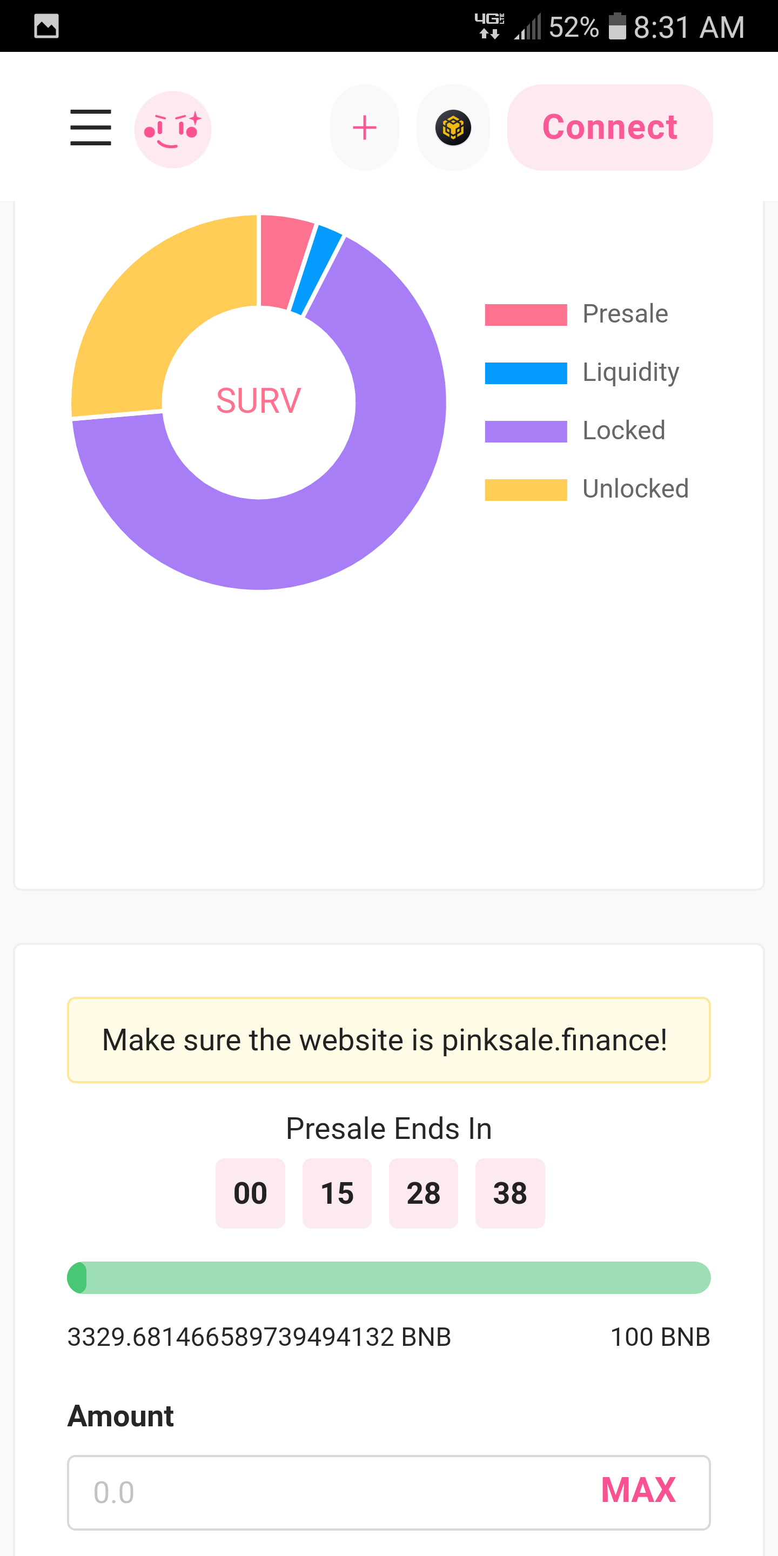Open the BNB network selector icon
This screenshot has height=1556, width=778.
click(x=453, y=128)
